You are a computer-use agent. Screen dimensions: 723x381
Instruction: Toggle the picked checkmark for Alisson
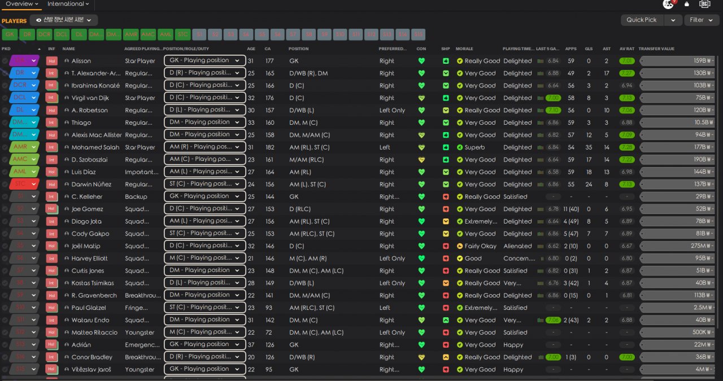(5, 61)
